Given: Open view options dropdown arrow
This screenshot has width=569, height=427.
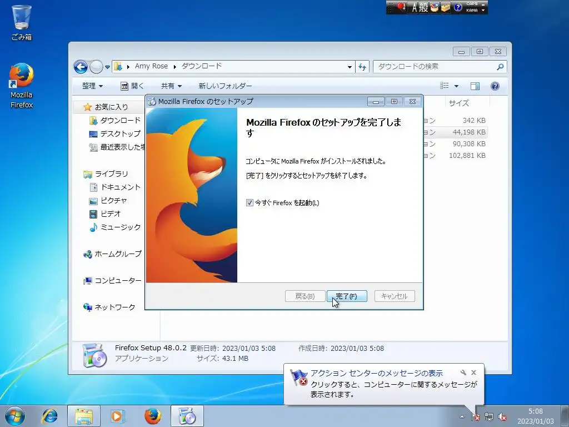Looking at the screenshot, I should tap(457, 86).
